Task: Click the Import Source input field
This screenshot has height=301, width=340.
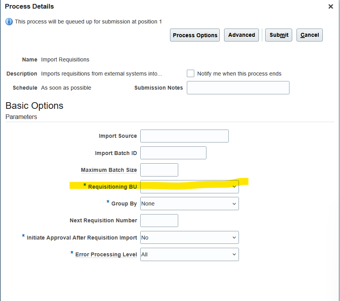Action: (184, 136)
